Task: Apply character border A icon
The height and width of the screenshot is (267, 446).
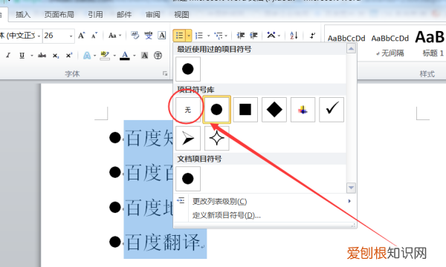Action: click(x=162, y=36)
